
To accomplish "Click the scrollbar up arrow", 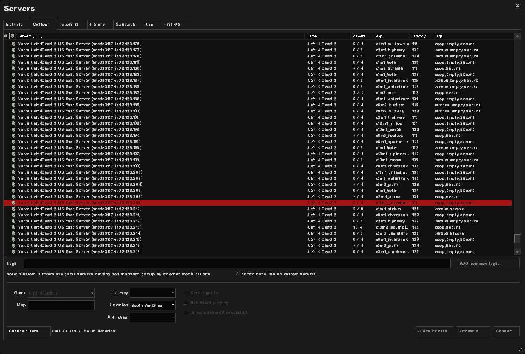I will tap(518, 36).
